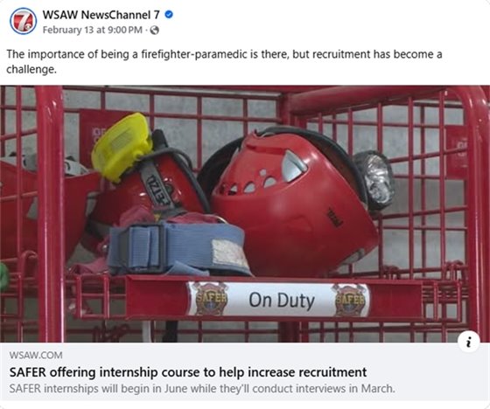Open the link info "i" icon
490x409 pixels.
469,343
